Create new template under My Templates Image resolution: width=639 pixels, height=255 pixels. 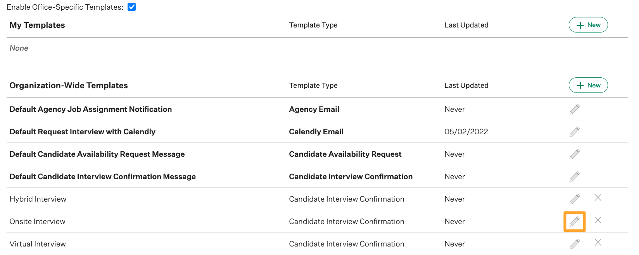click(x=588, y=25)
